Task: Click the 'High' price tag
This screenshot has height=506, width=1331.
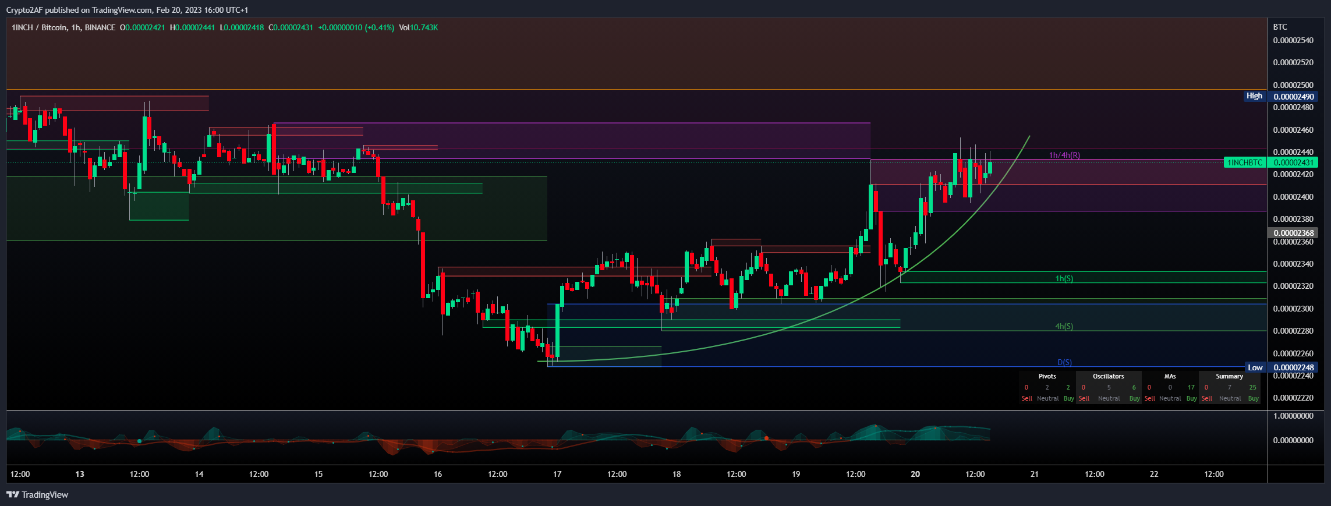Action: click(1254, 96)
